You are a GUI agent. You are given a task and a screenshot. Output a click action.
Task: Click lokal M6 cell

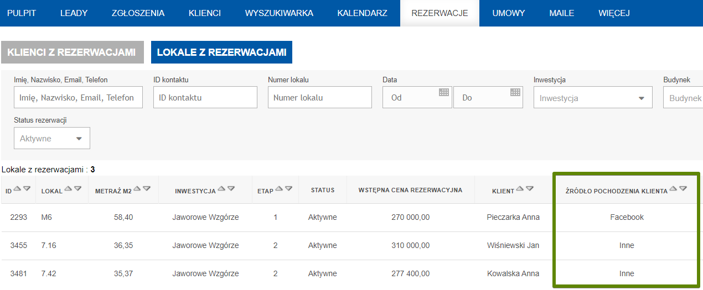[46, 217]
